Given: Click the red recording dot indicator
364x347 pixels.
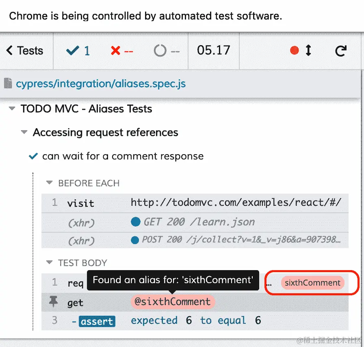Looking at the screenshot, I should [x=295, y=50].
